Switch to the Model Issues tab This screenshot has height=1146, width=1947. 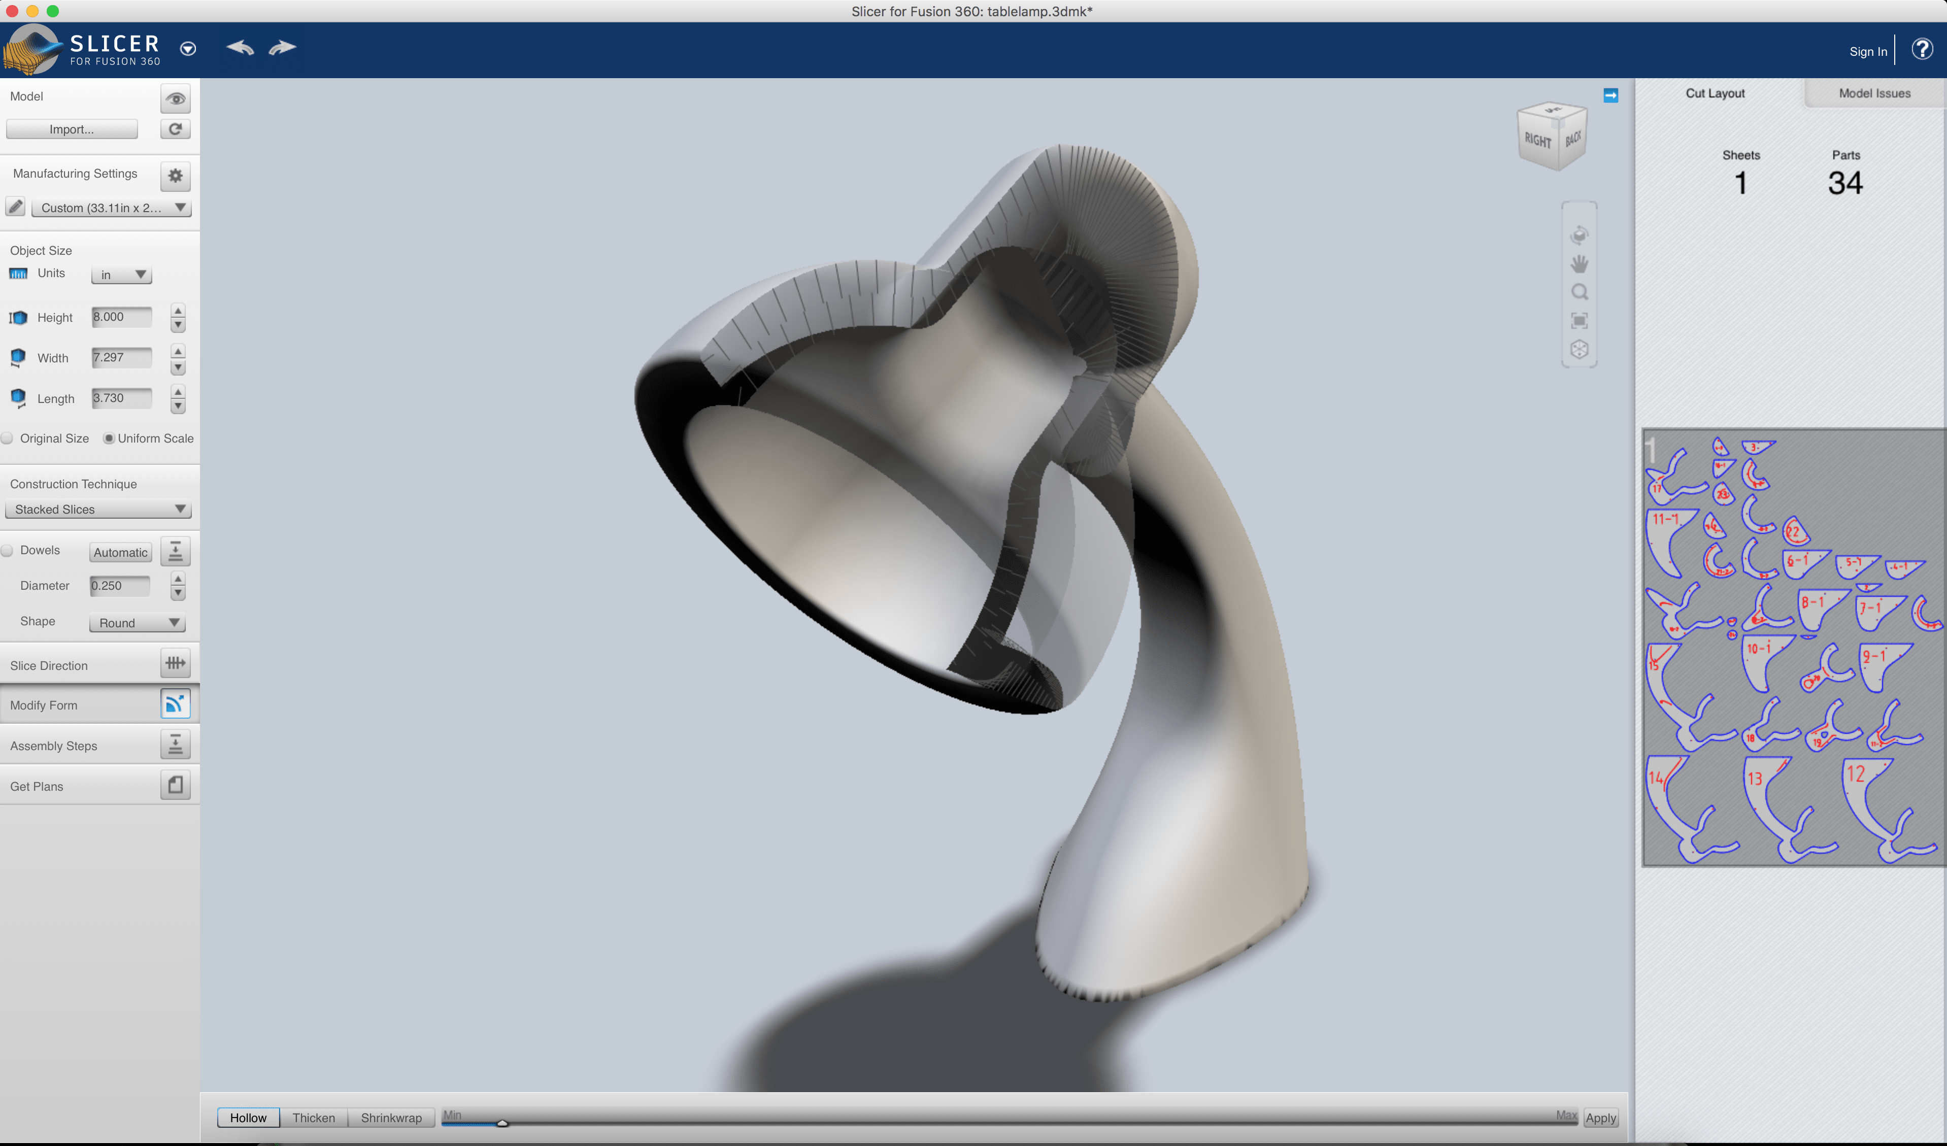1873,93
